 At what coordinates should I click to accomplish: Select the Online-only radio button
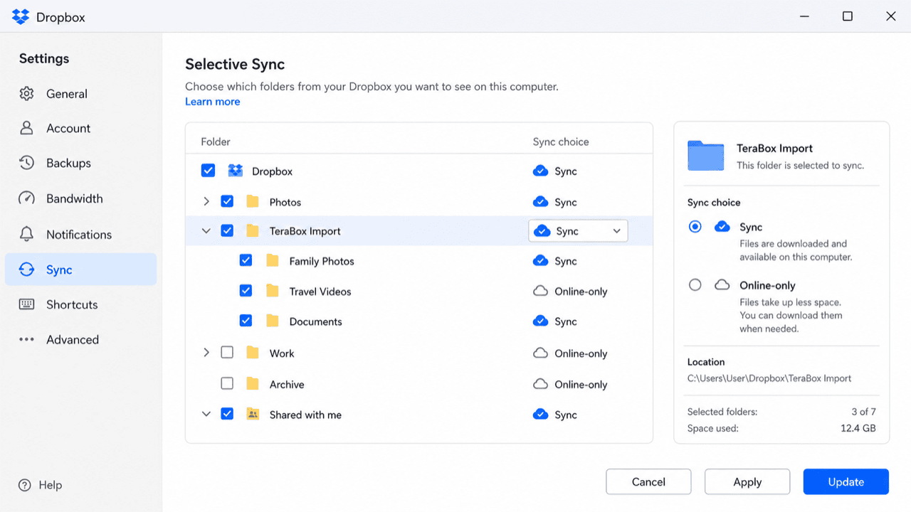coord(695,285)
